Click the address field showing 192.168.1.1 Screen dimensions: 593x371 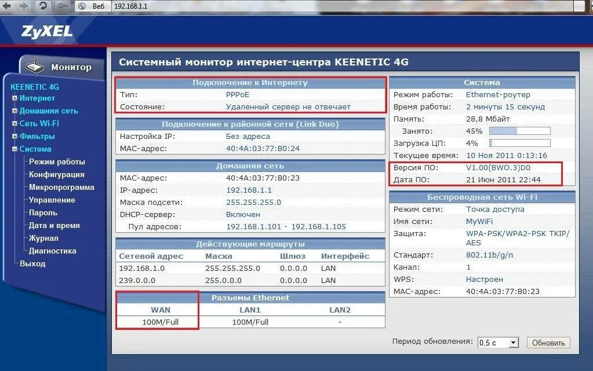(x=342, y=6)
